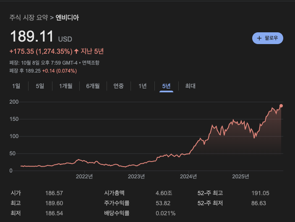Show the 최대 maximum range chart
The height and width of the screenshot is (222, 295).
191,86
